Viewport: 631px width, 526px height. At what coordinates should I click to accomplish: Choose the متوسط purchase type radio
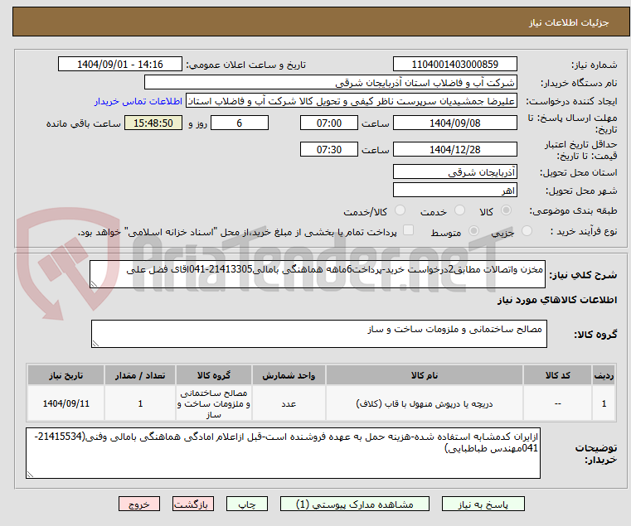(474, 231)
